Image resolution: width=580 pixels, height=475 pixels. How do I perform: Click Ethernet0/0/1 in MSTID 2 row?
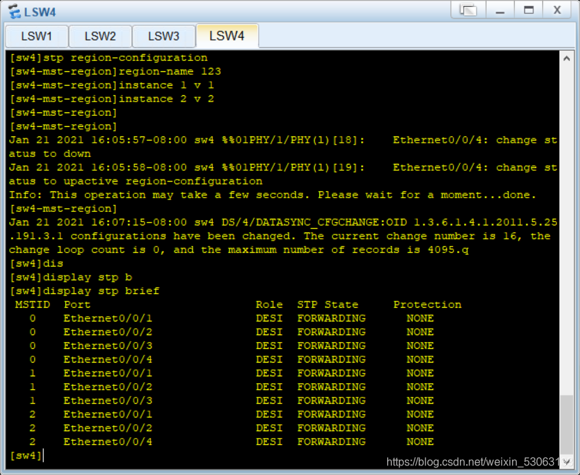108,415
